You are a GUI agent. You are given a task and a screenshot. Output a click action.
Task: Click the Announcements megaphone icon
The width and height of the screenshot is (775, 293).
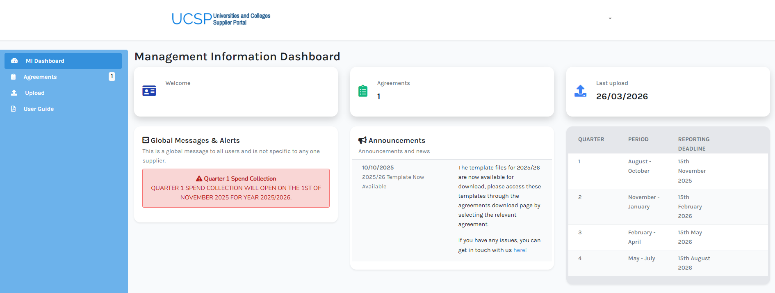362,140
